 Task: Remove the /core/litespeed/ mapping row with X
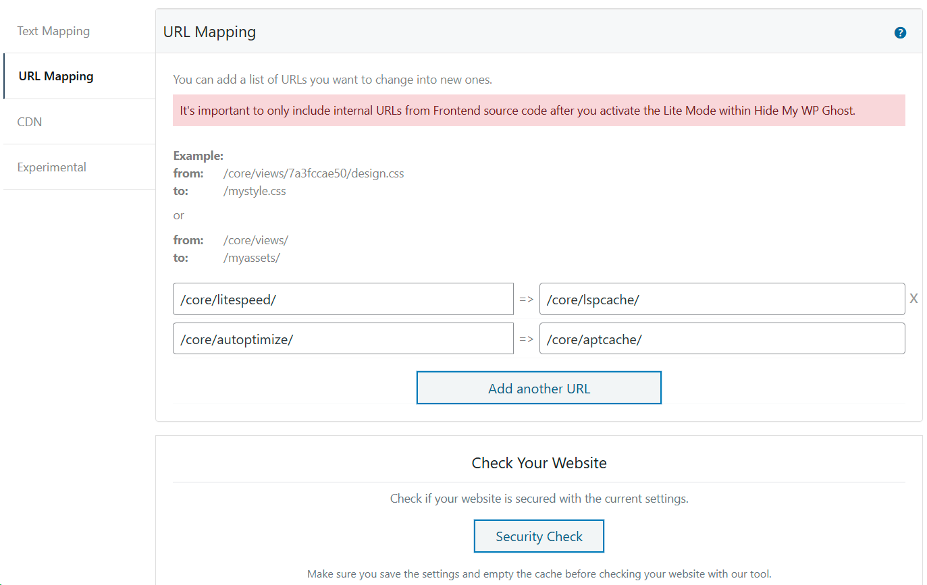[913, 299]
